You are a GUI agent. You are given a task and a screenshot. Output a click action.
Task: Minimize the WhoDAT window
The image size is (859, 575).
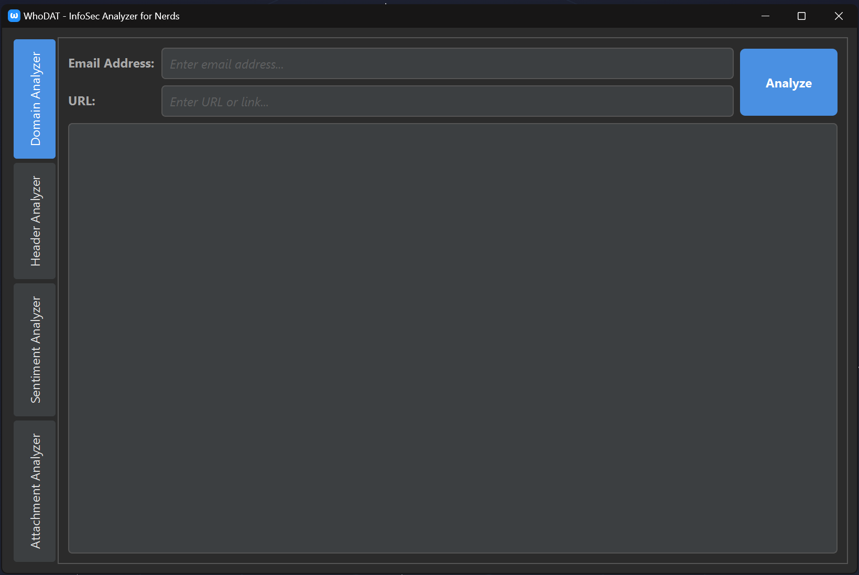tap(765, 16)
